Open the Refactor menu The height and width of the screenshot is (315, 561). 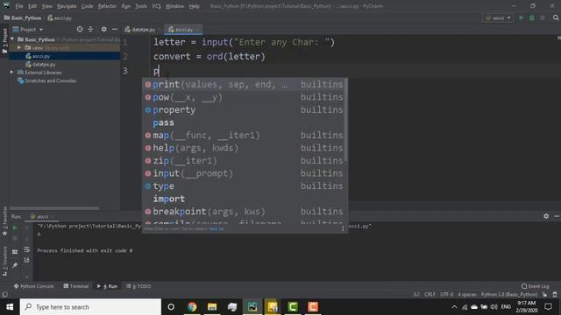(x=107, y=6)
